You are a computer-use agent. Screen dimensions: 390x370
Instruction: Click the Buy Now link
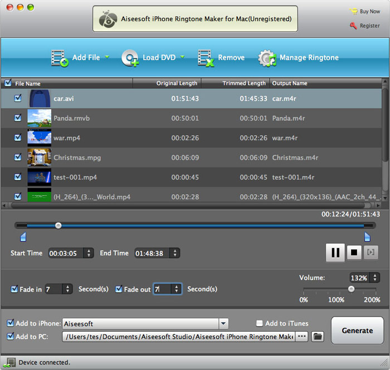click(370, 12)
